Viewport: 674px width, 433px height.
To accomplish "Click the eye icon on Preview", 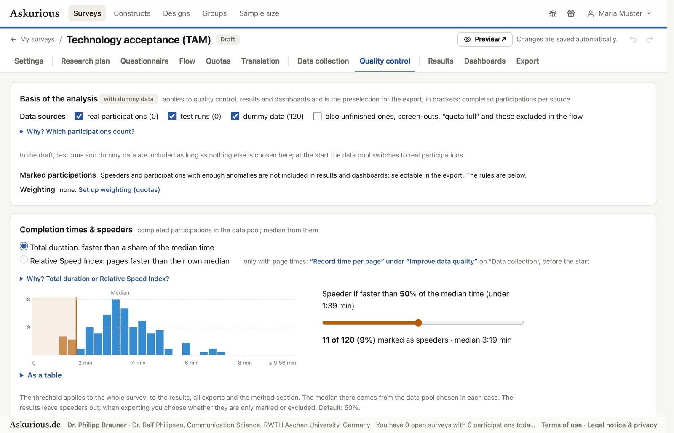I will click(x=467, y=39).
